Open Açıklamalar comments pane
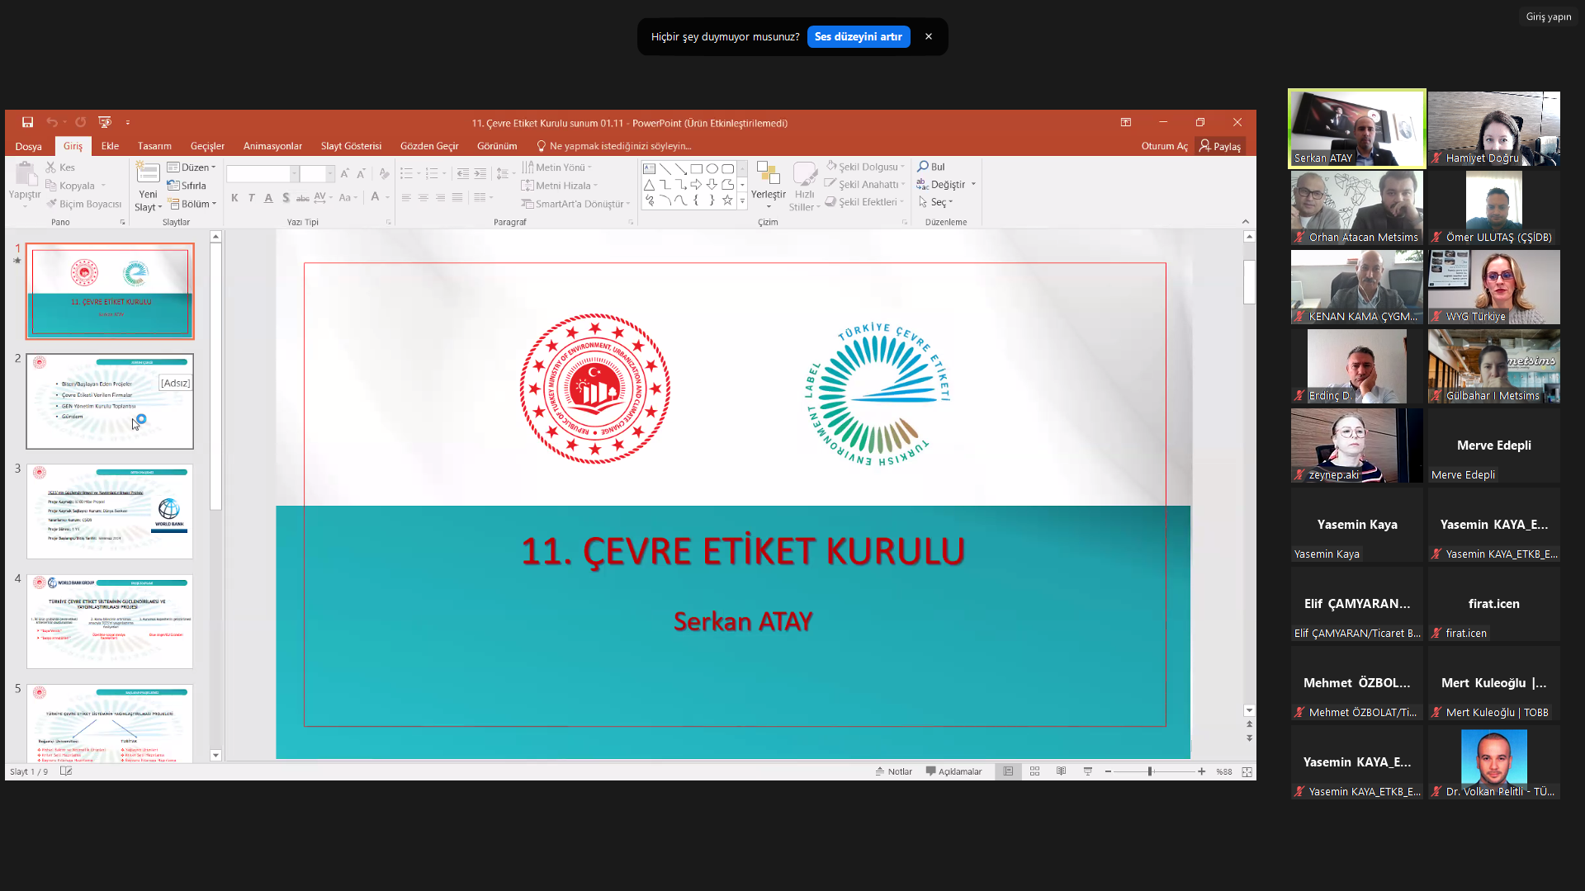This screenshot has width=1585, height=891. [x=954, y=771]
